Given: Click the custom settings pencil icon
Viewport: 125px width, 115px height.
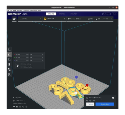Looking at the screenshot, I should [111, 19].
